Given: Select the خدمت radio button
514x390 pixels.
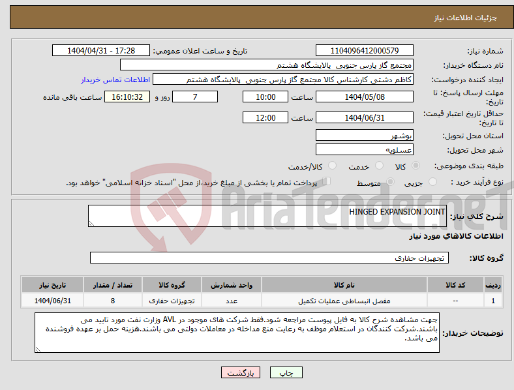Looking at the screenshot, I should [379, 166].
